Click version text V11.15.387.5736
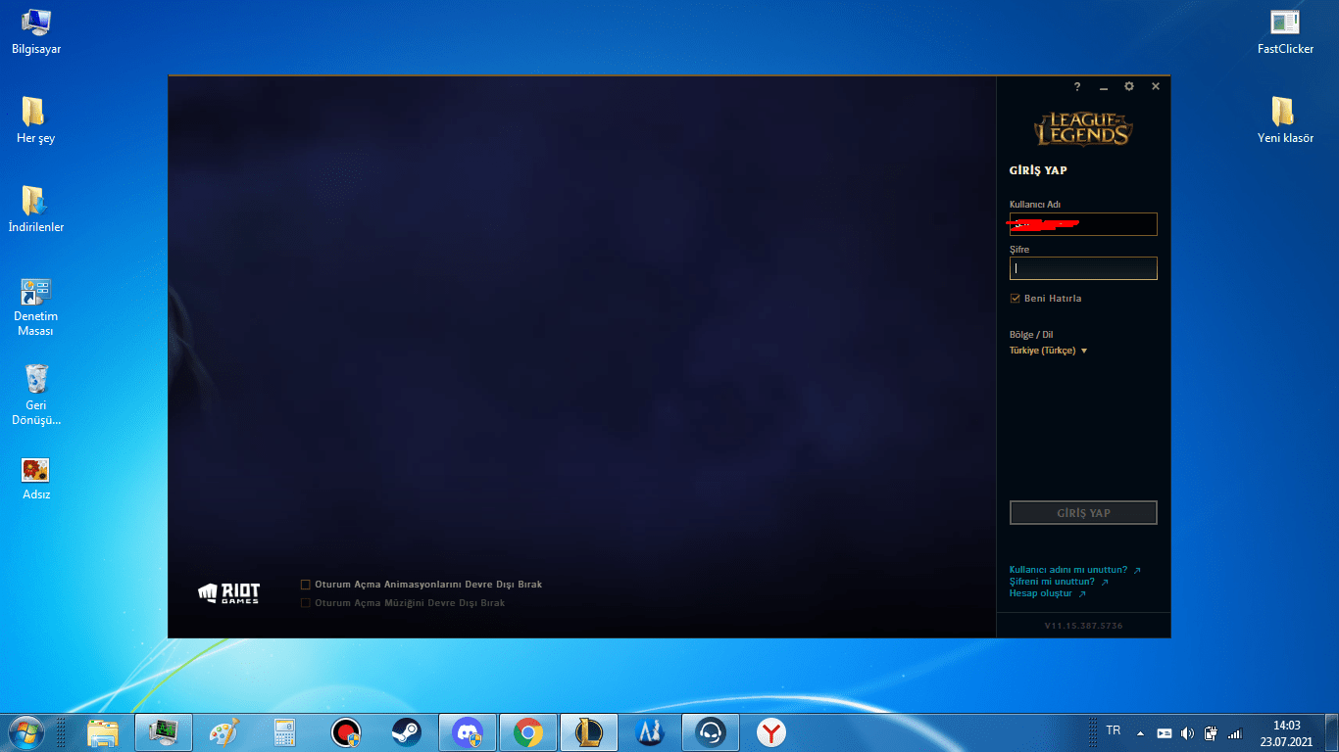 click(x=1083, y=626)
